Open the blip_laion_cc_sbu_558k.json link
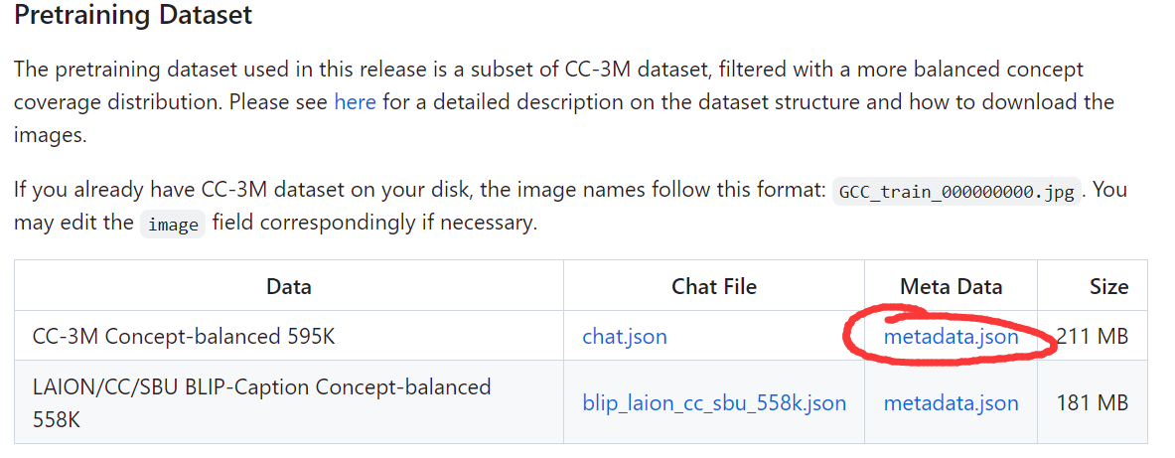This screenshot has height=458, width=1175. click(714, 402)
